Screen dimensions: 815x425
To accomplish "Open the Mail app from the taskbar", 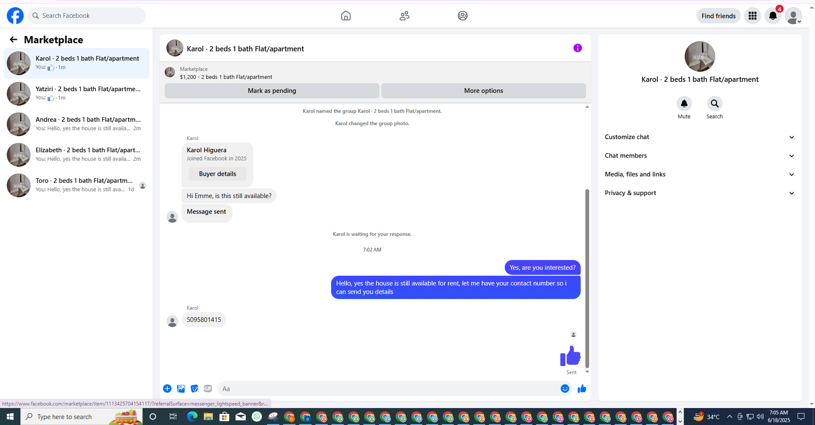I will pyautogui.click(x=241, y=417).
